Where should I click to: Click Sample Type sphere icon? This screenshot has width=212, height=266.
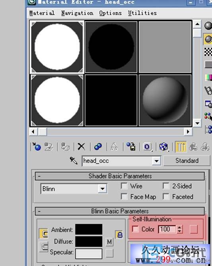point(208,26)
